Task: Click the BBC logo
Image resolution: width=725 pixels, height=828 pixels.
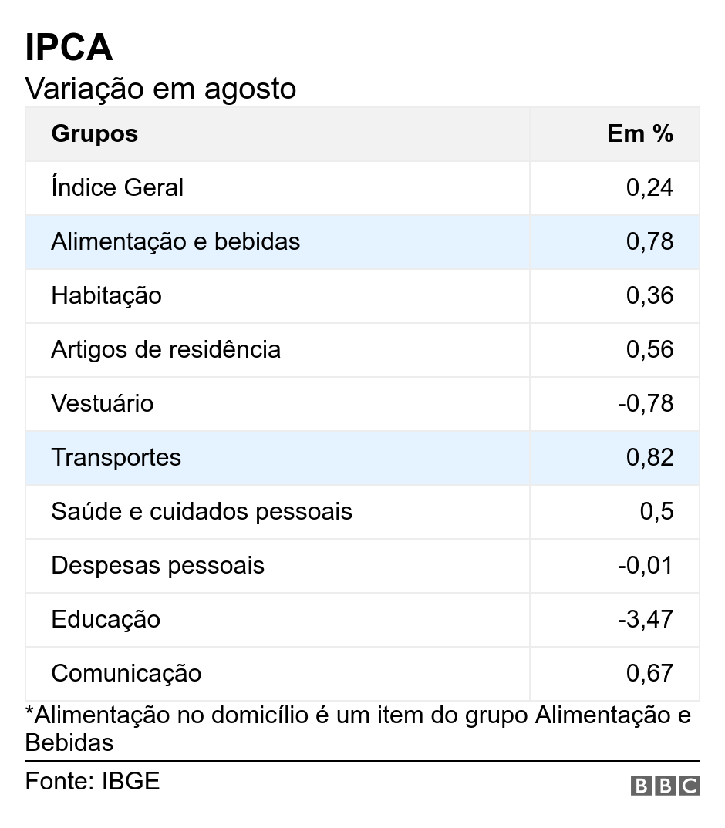Action: (666, 786)
